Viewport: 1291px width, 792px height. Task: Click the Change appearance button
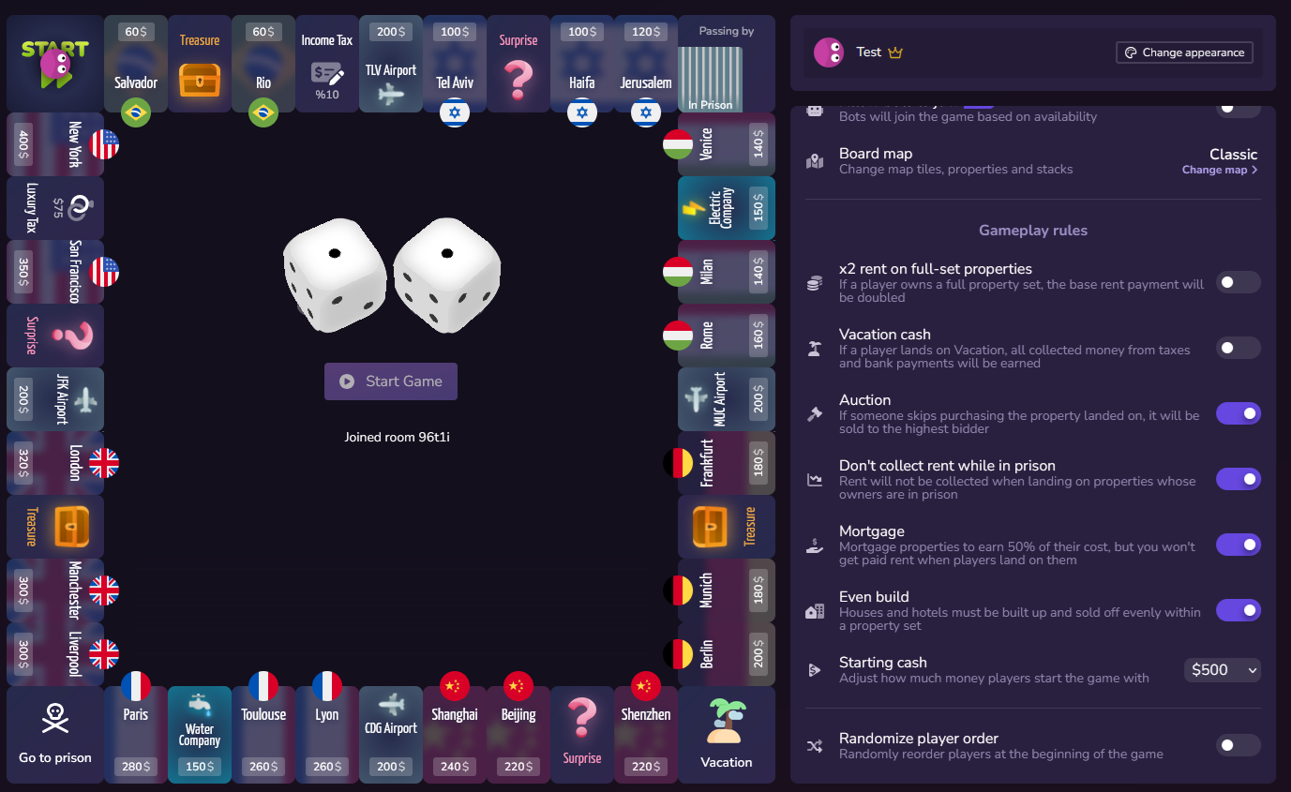[1184, 52]
